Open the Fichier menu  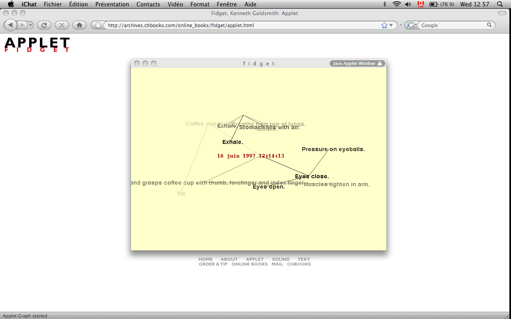coord(53,4)
